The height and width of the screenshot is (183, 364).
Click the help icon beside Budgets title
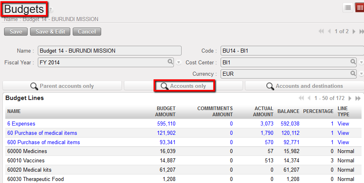point(51,10)
